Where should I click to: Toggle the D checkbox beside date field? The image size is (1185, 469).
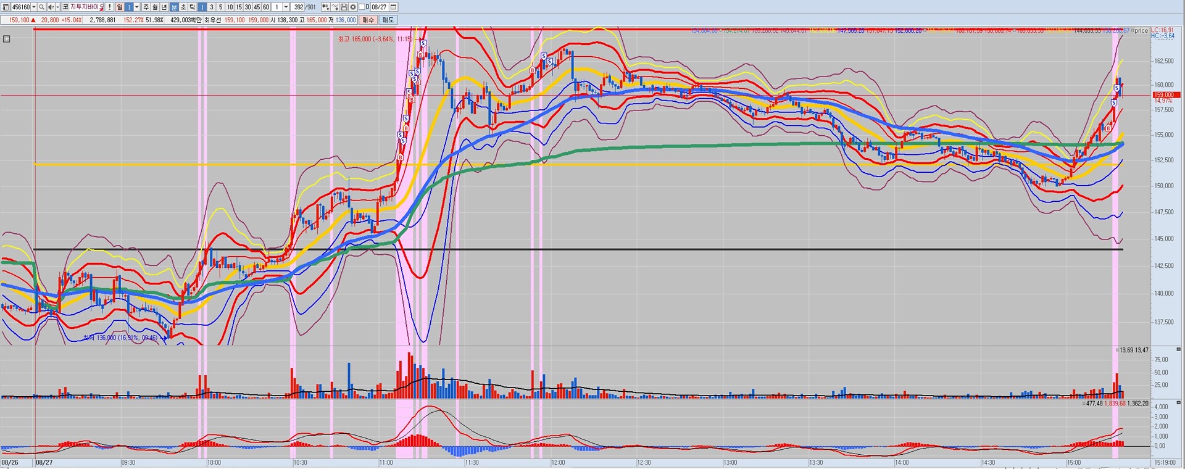click(361, 7)
